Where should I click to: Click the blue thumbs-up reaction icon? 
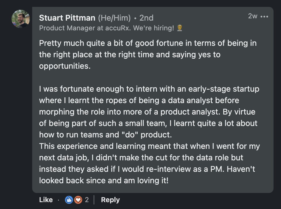(x=69, y=200)
